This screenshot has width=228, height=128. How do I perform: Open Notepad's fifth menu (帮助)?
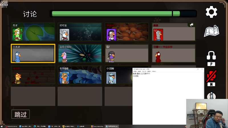(x=154, y=71)
